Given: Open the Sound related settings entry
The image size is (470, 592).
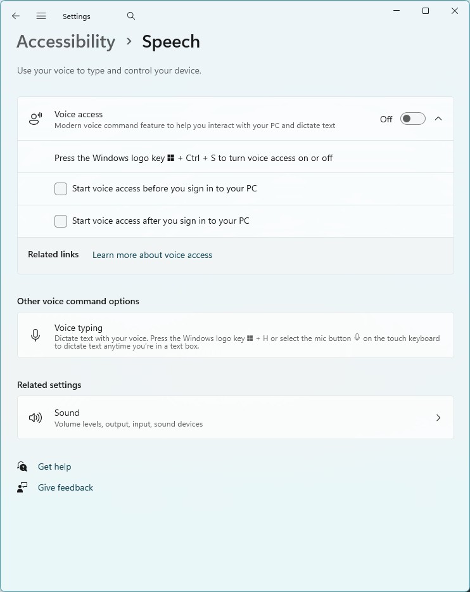Looking at the screenshot, I should tap(236, 418).
